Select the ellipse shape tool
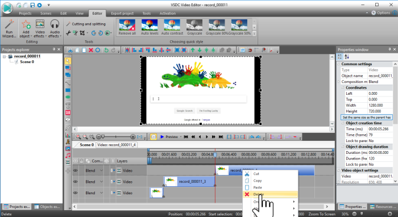Screen dimensions: 398x217 68,97
